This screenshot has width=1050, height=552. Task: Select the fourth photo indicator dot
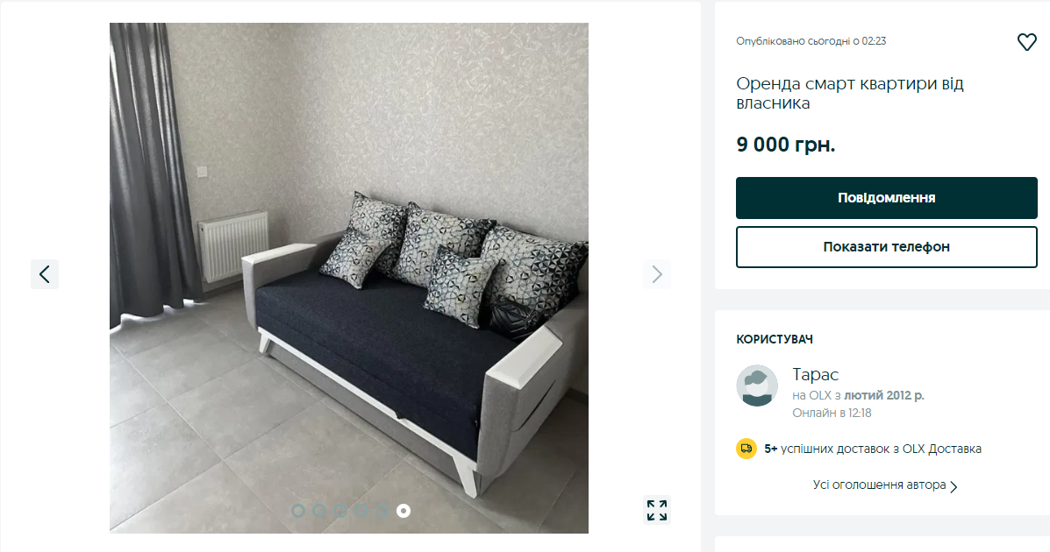point(361,511)
